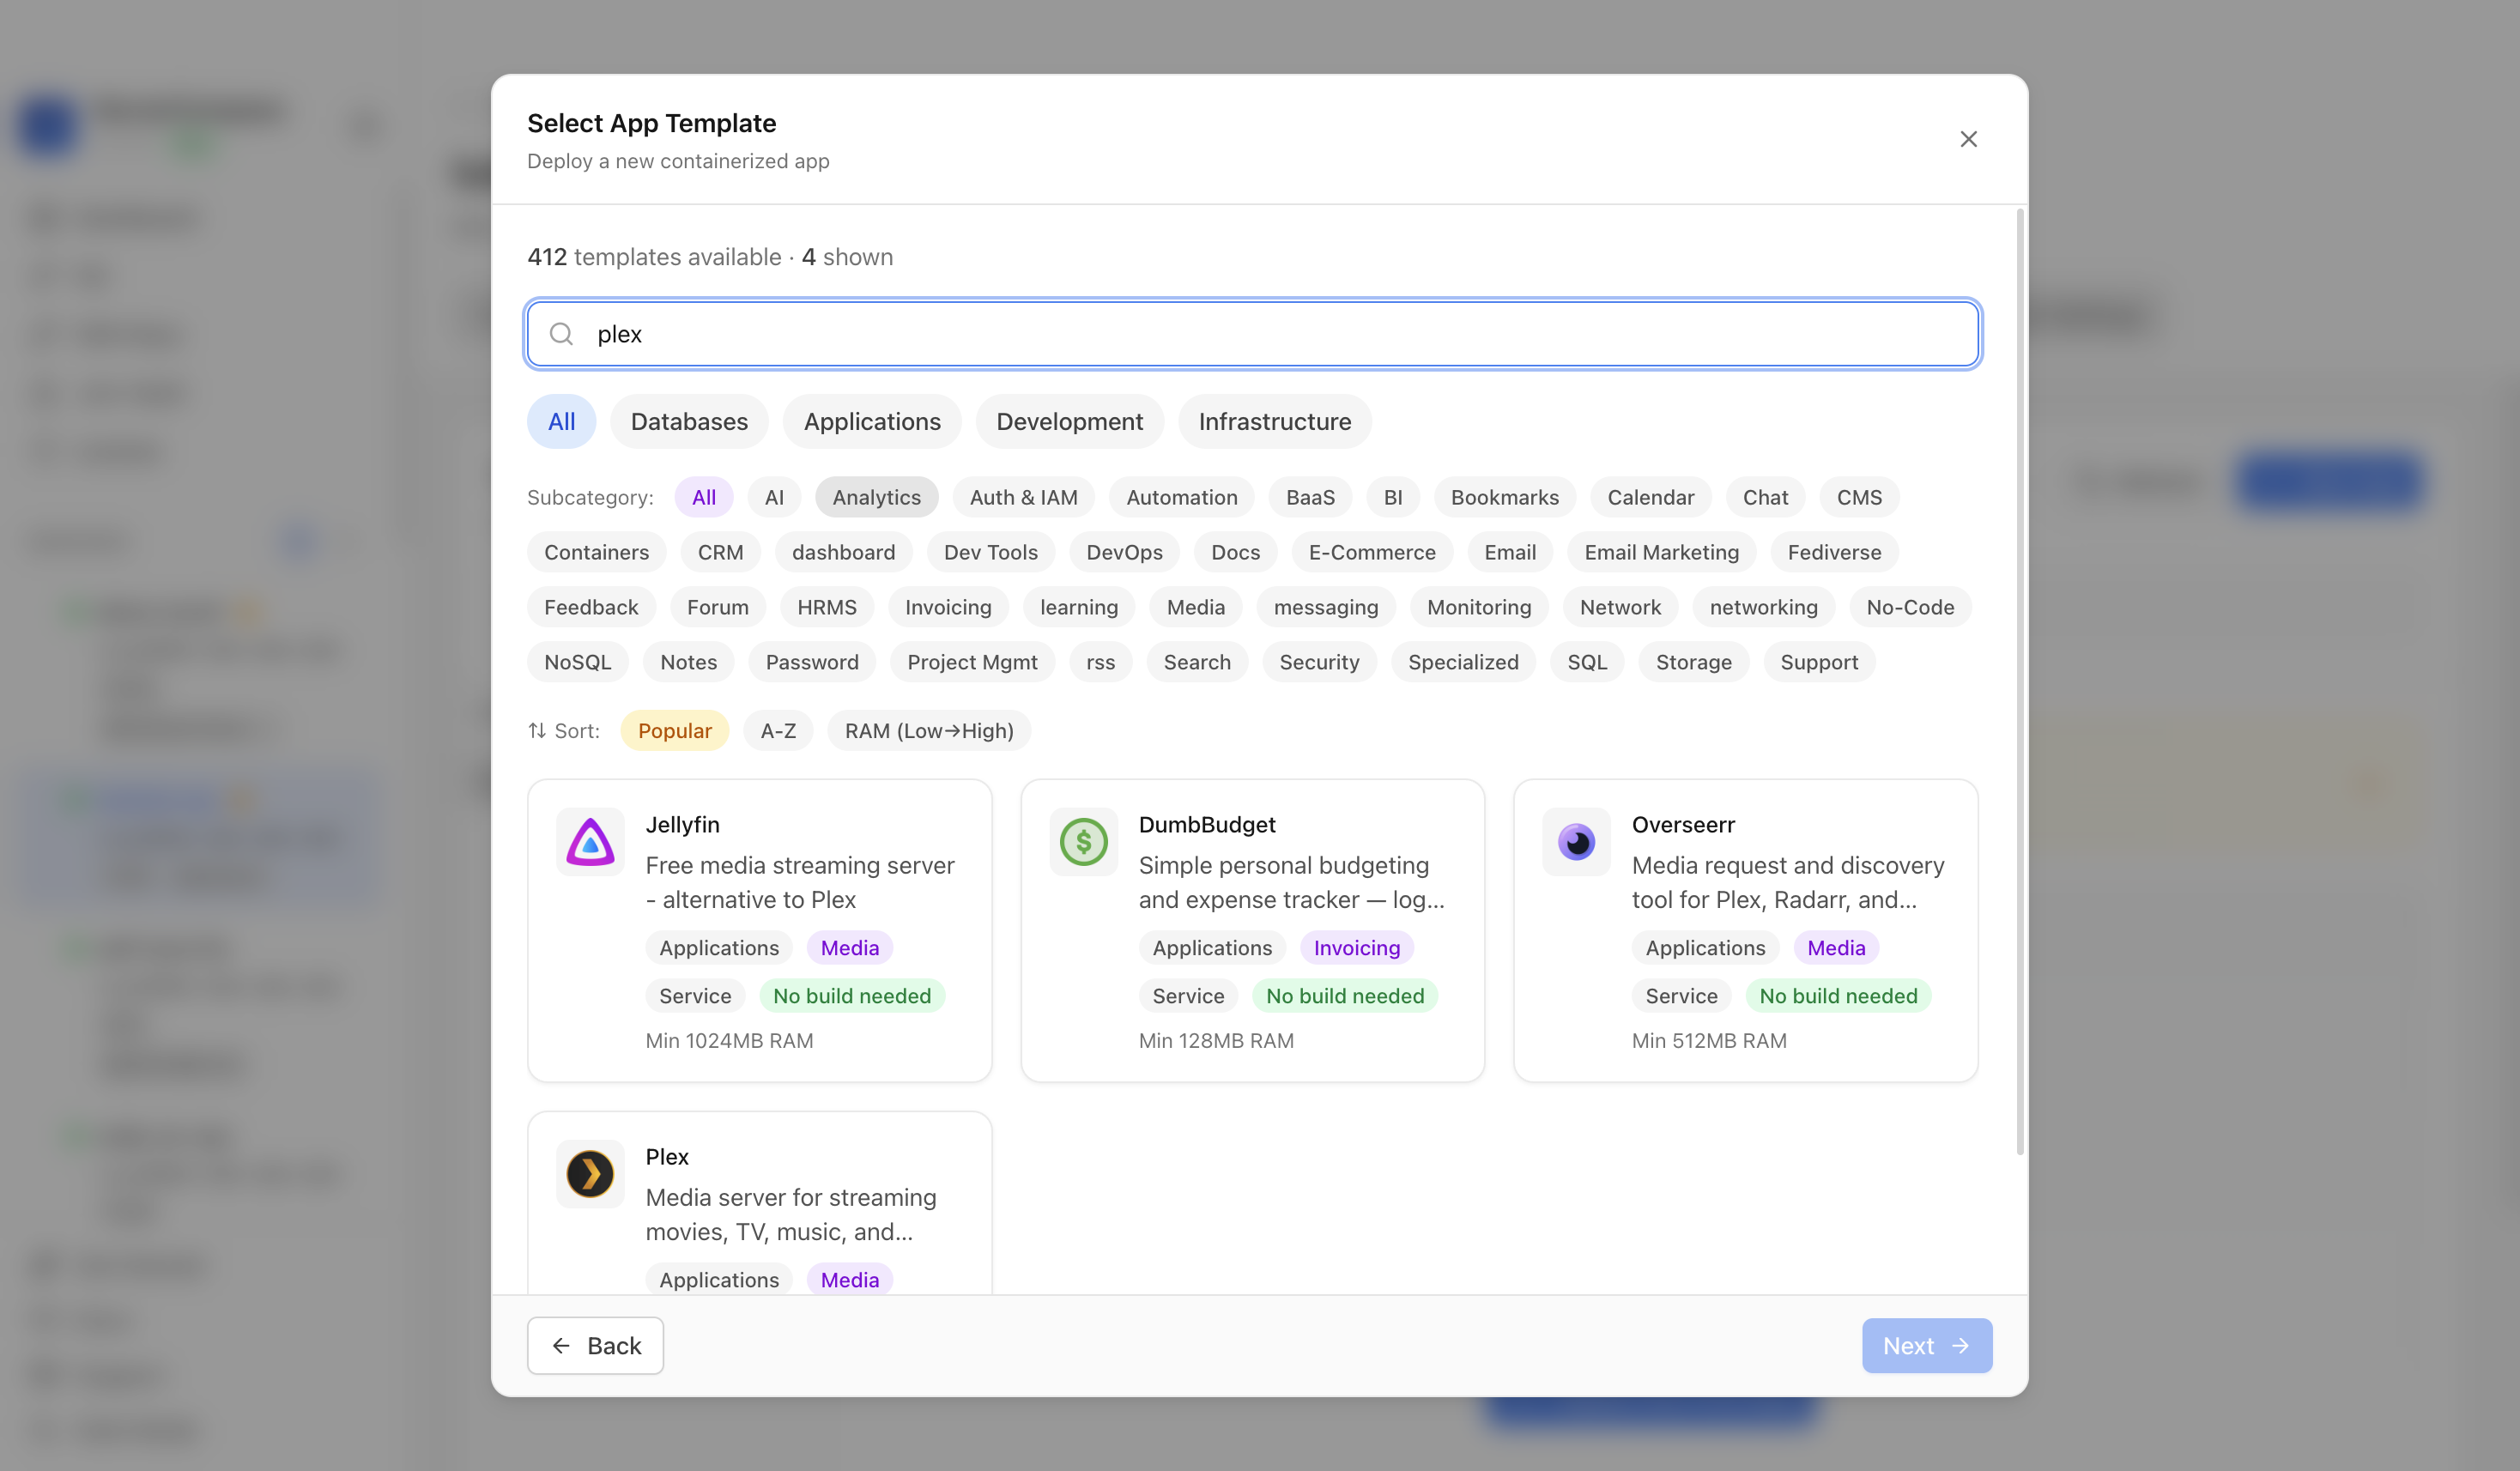The image size is (2520, 1471).
Task: Filter by BaaS subcategory
Action: pos(1310,497)
